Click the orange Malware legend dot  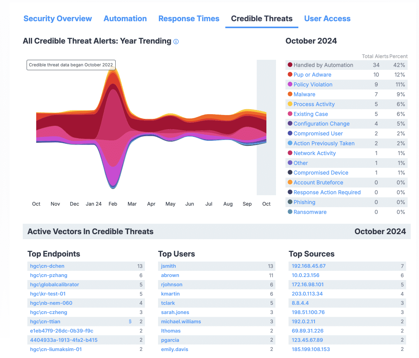[290, 94]
